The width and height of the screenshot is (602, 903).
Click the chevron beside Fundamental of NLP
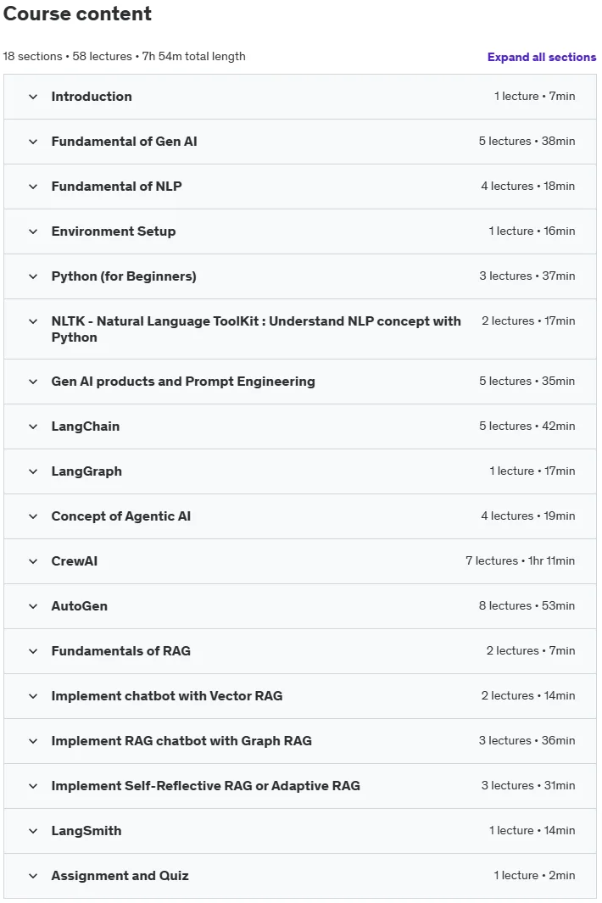point(33,187)
